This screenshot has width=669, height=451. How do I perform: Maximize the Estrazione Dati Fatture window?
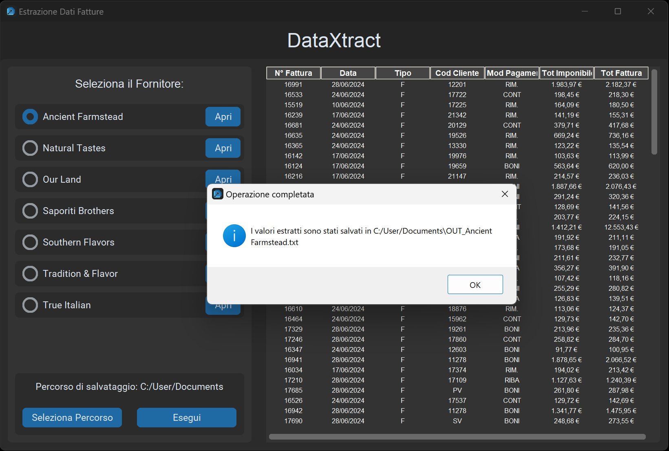tap(618, 11)
